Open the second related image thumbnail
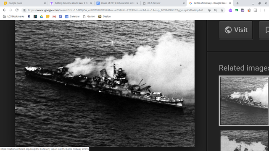 [x=244, y=141]
